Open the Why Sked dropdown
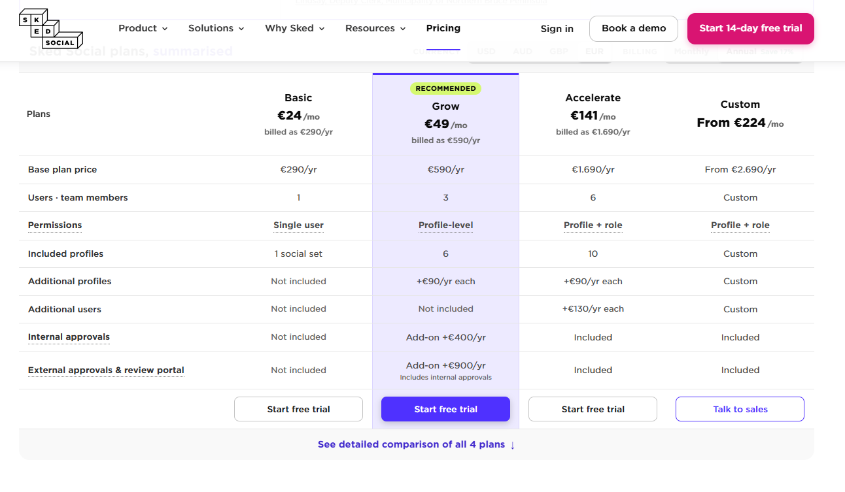Viewport: 845px width, 492px height. coord(294,28)
